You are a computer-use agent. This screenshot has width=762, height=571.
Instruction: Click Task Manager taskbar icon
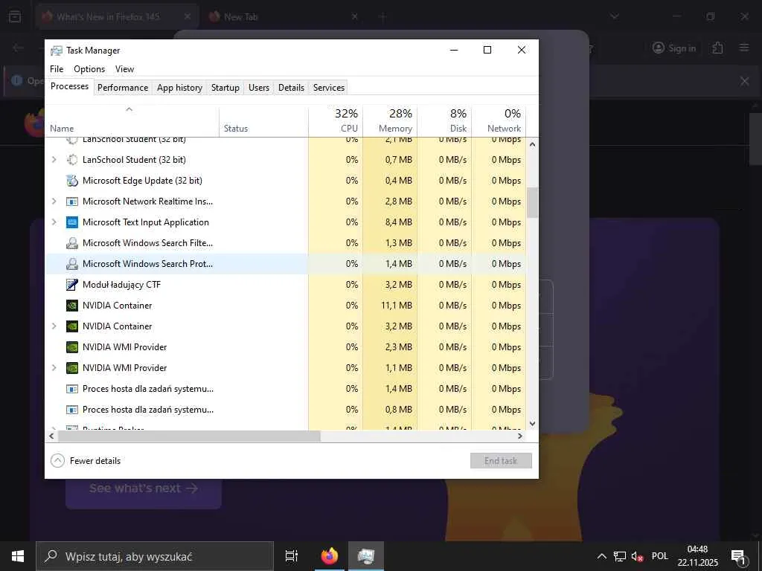pyautogui.click(x=366, y=556)
